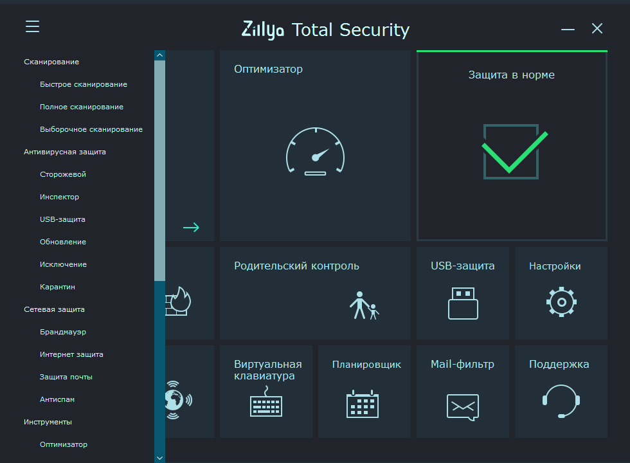Viewport: 630px width, 463px height.
Task: Open Полное сканирование
Action: (x=82, y=107)
